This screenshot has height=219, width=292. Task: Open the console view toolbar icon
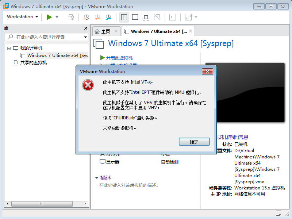[173, 17]
